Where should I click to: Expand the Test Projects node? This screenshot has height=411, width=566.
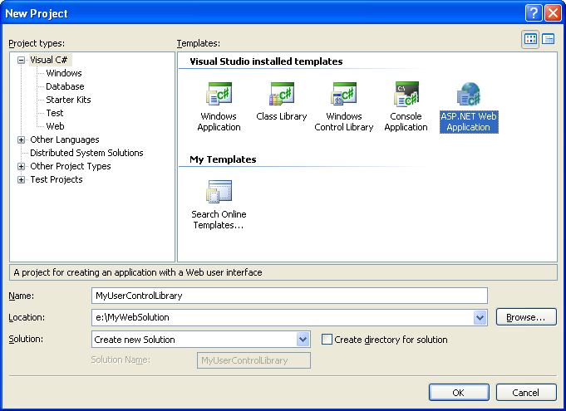[x=22, y=179]
